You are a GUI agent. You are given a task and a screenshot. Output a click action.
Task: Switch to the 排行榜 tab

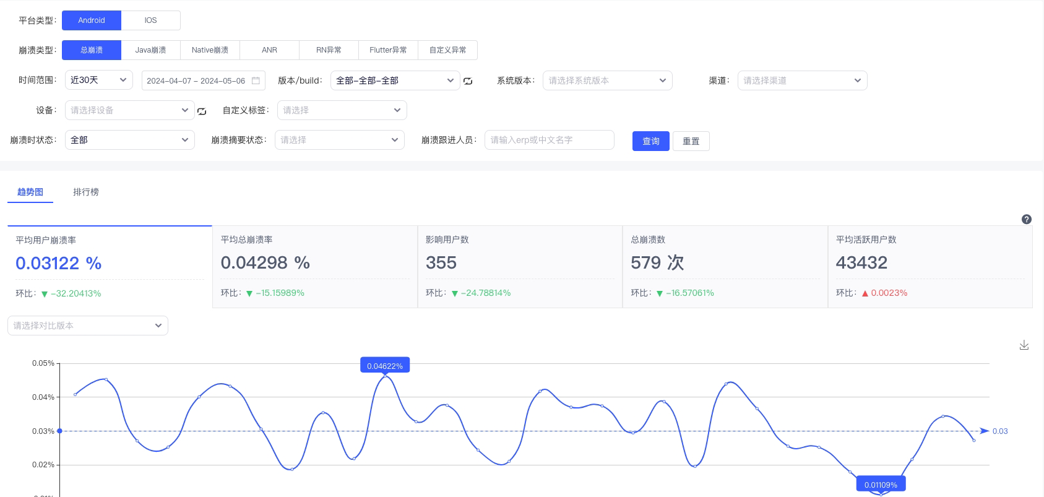click(x=86, y=192)
